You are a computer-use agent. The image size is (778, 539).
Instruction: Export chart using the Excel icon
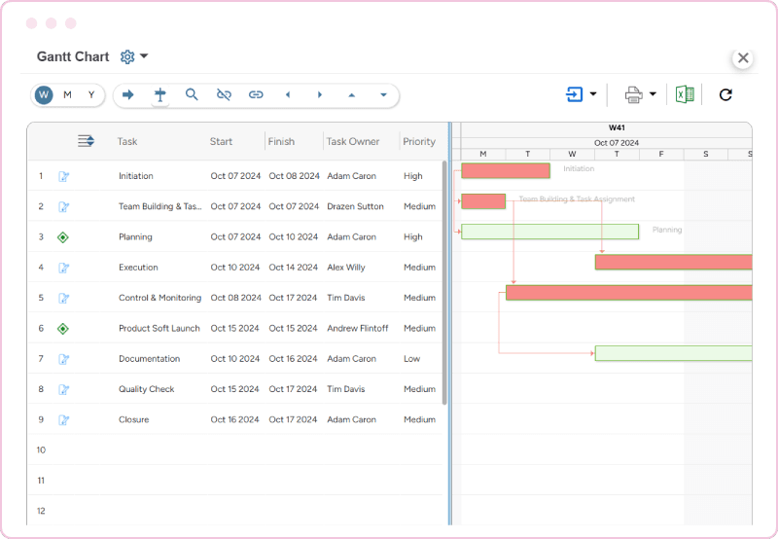tap(685, 94)
